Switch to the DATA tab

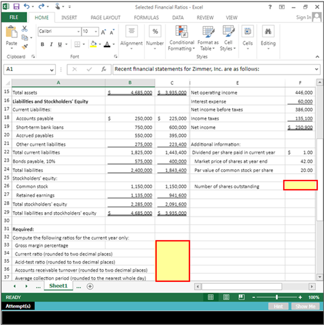tap(178, 18)
